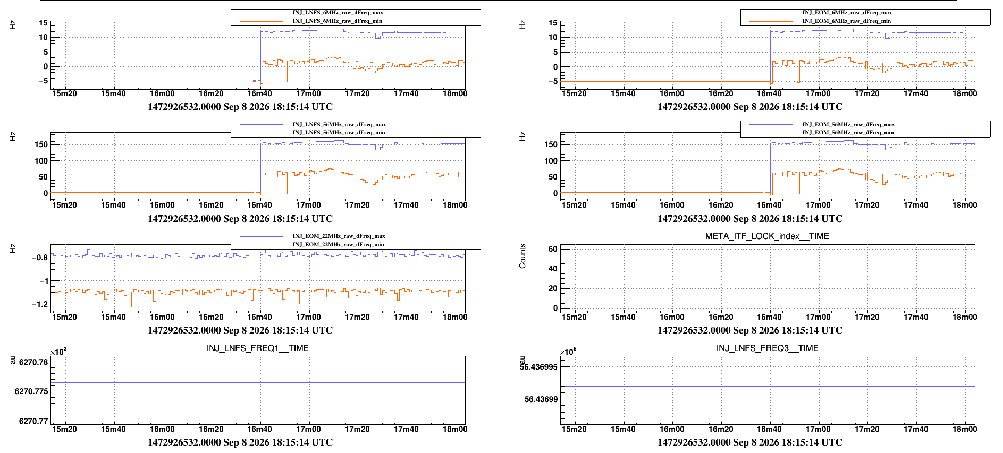Click the x10^3 exponent label on FREQ1 plot
1003x453 pixels.
[58, 352]
